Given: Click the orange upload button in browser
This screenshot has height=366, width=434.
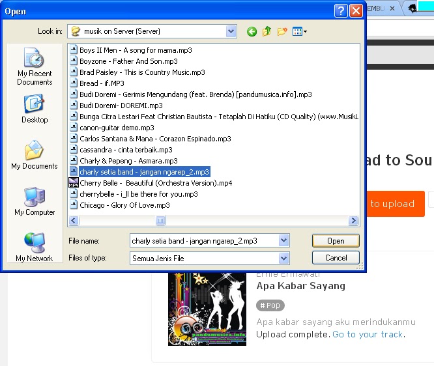Looking at the screenshot, I should [396, 204].
